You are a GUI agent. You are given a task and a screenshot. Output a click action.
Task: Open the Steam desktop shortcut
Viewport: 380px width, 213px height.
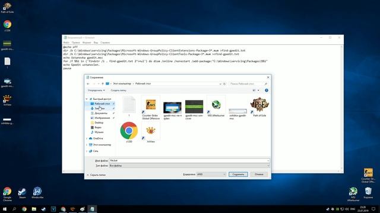point(22,193)
